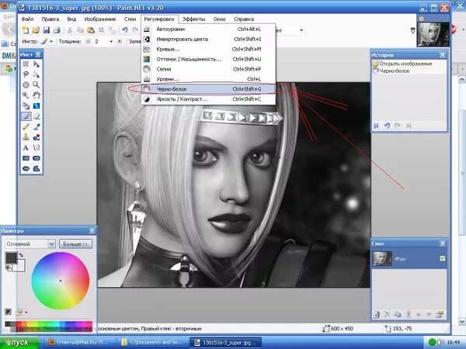This screenshot has width=466, height=349.
Task: Choose Яркость / Контраст menu entry
Action: 208,99
